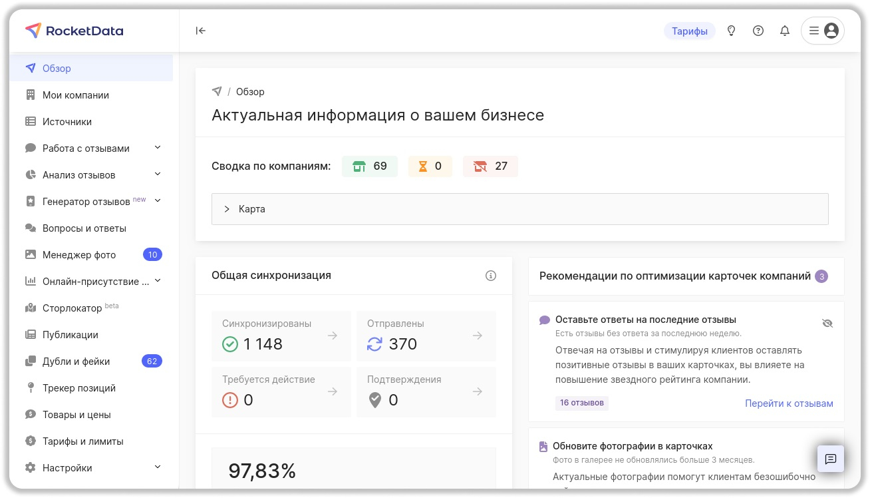Expand the Настройки submenu
This screenshot has width=870, height=498.
click(158, 467)
